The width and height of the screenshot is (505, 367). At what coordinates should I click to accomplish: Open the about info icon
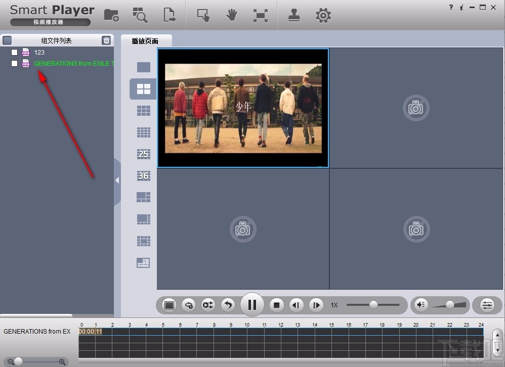click(461, 7)
